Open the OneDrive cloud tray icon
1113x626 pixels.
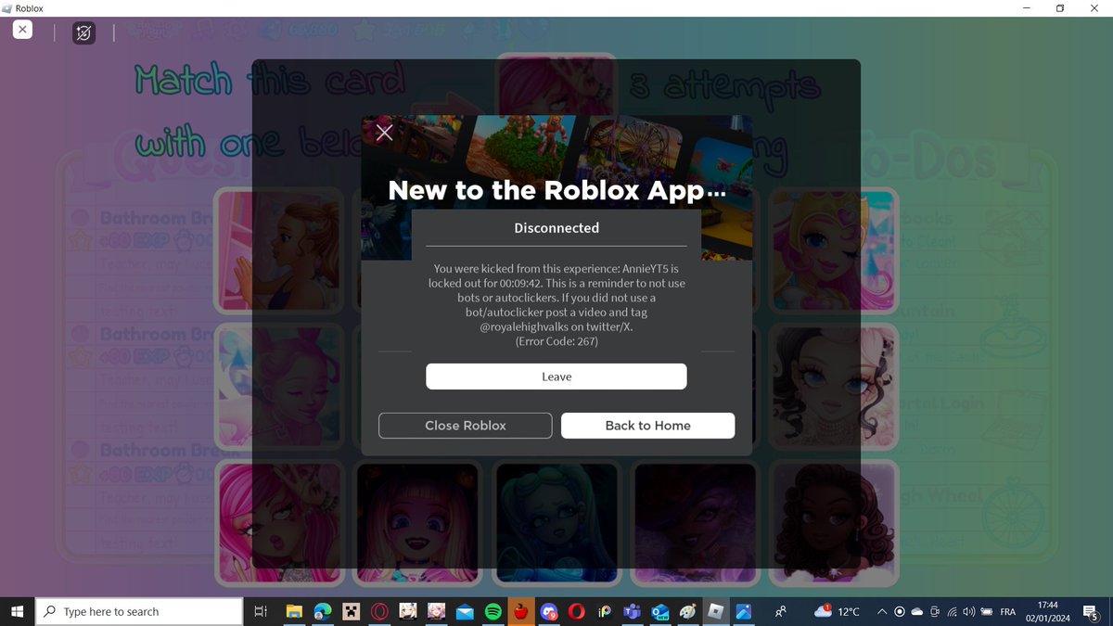click(917, 611)
